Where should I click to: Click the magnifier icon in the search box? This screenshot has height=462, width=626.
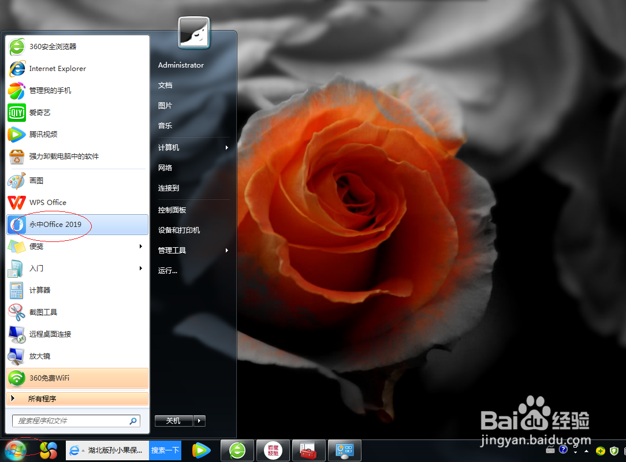point(133,421)
